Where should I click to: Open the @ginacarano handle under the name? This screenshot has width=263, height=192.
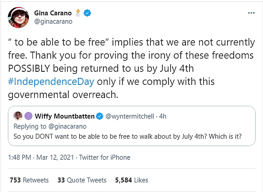[53, 21]
